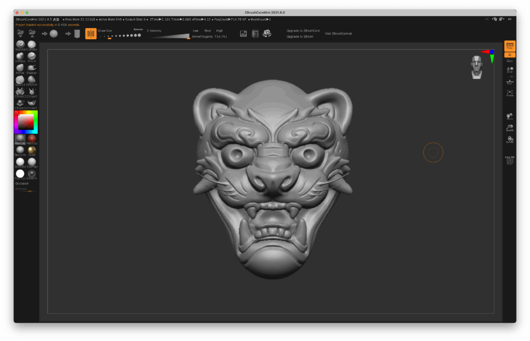The height and width of the screenshot is (341, 530).
Task: Apply the ToyPlastic material
Action: click(x=32, y=163)
